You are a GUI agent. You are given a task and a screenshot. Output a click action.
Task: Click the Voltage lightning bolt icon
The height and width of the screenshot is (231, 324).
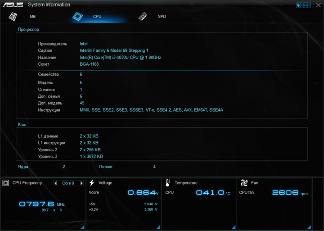coord(92,183)
